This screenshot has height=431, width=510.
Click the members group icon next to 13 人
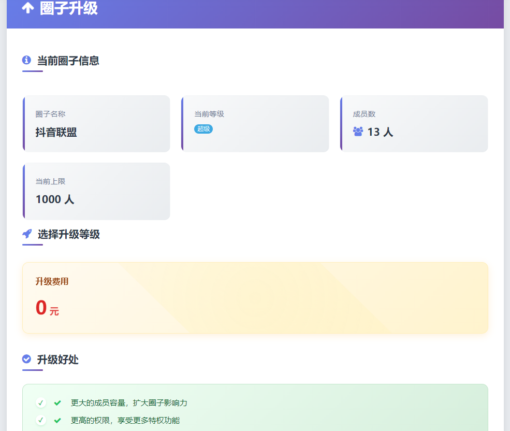pyautogui.click(x=358, y=132)
